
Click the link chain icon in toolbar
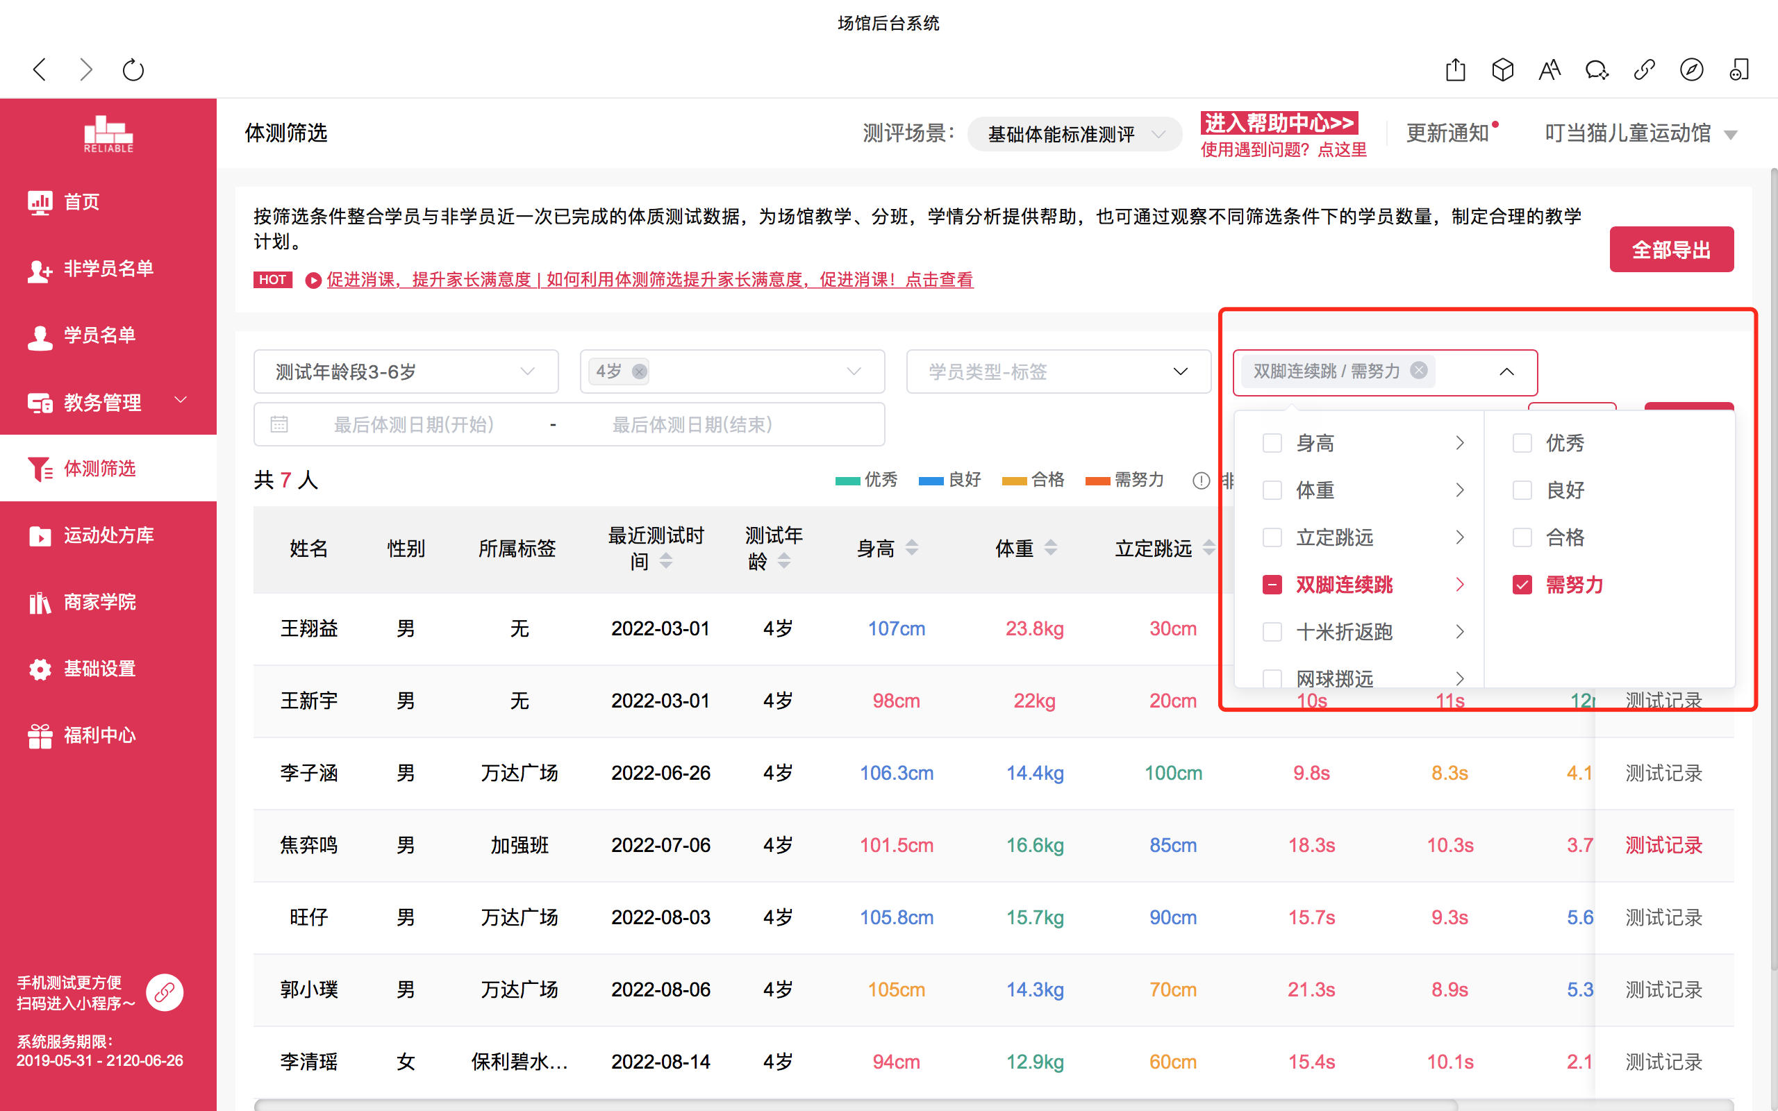1643,71
